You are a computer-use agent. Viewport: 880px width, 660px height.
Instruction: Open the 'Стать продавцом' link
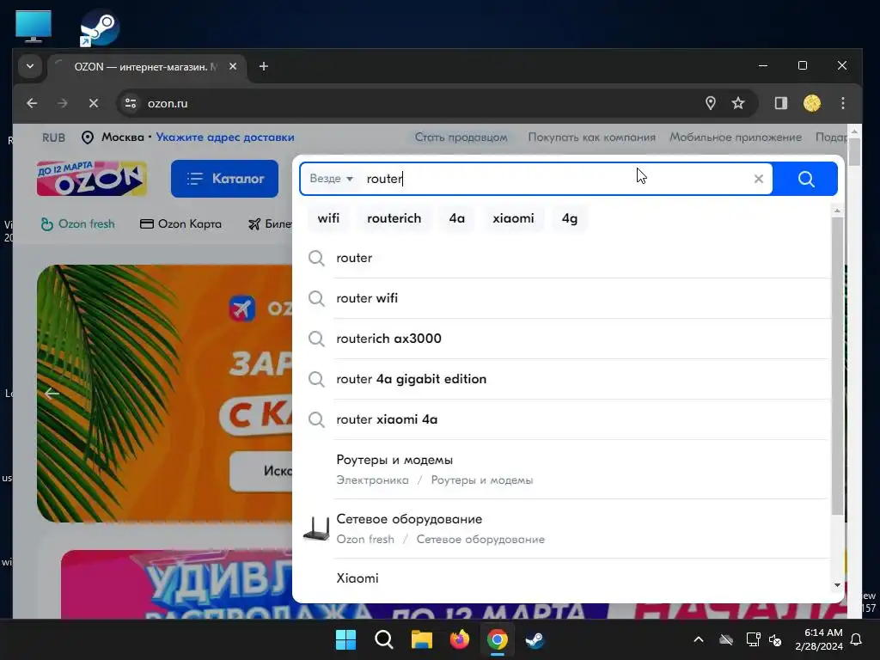pos(461,137)
